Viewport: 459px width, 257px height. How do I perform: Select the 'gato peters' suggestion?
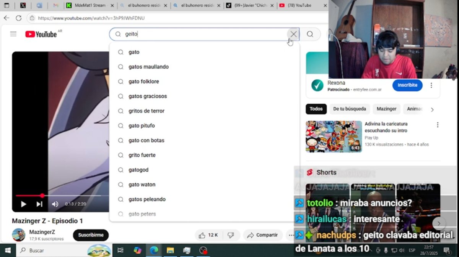(205, 214)
